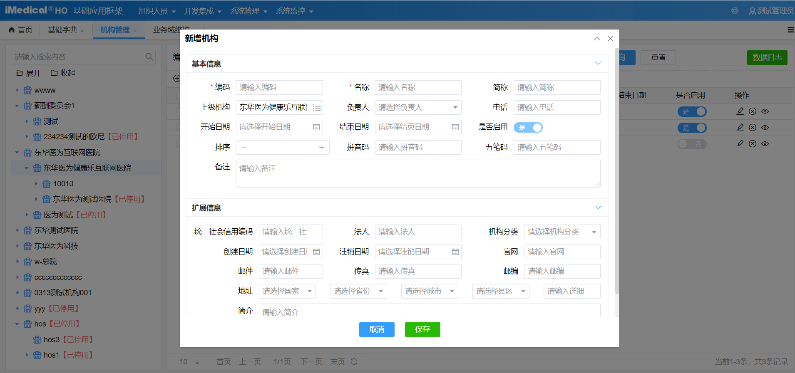Toggle 是否启用 switch in third table row
Screen dimensions: 795x373
692,144
